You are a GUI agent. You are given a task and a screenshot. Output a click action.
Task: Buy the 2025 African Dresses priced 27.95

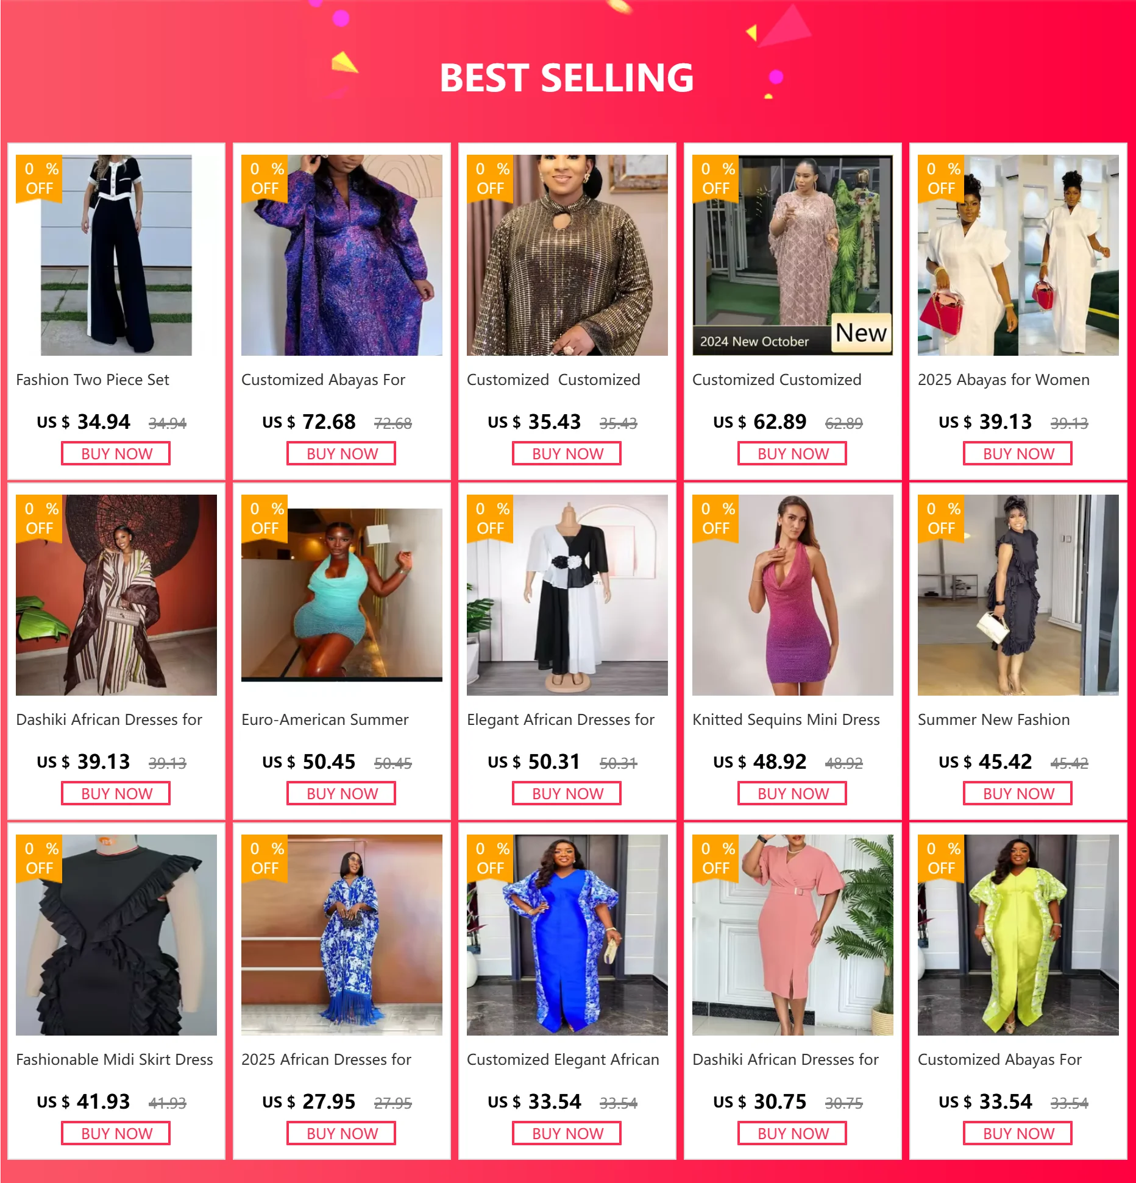[341, 1134]
